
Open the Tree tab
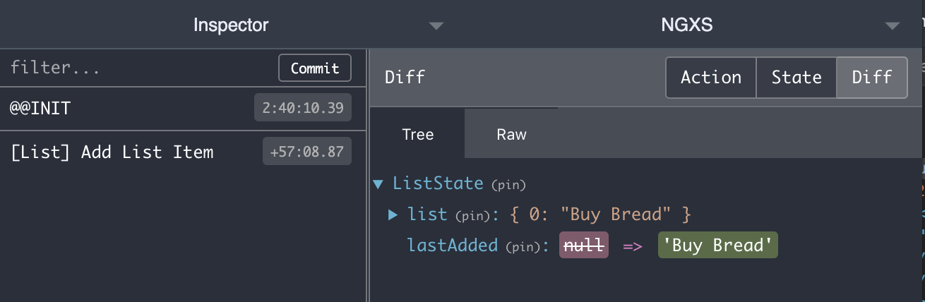(x=417, y=134)
